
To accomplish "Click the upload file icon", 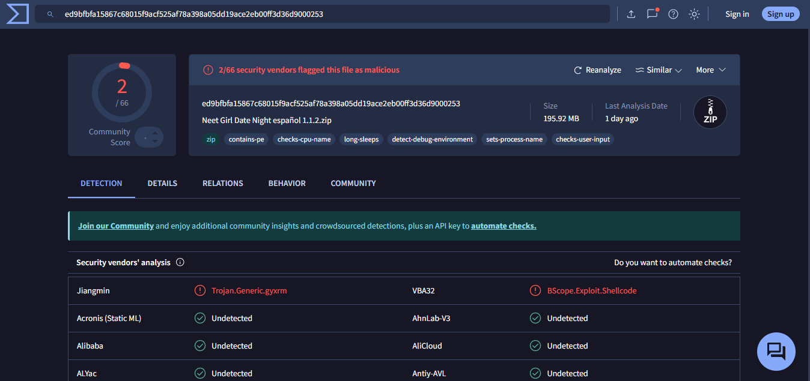I will 631,14.
